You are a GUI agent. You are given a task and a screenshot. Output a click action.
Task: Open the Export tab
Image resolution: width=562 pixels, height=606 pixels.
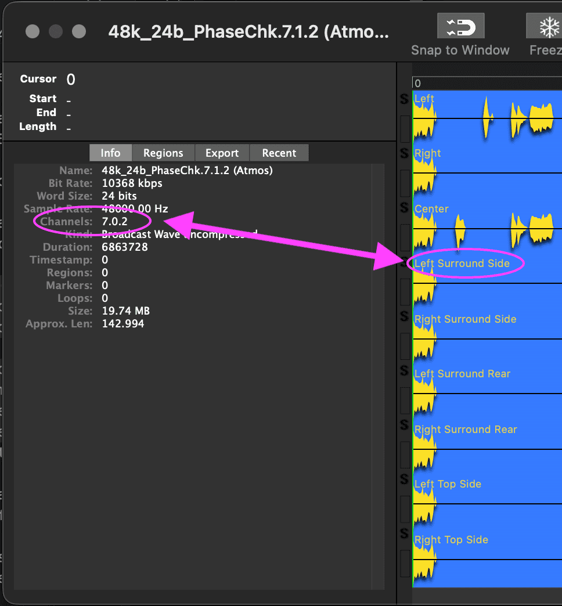pos(222,153)
